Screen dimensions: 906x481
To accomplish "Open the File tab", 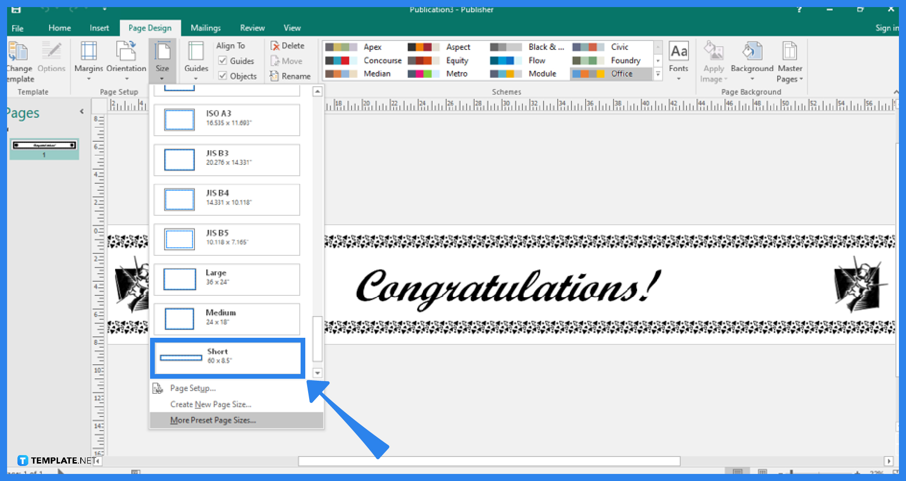I will click(17, 28).
